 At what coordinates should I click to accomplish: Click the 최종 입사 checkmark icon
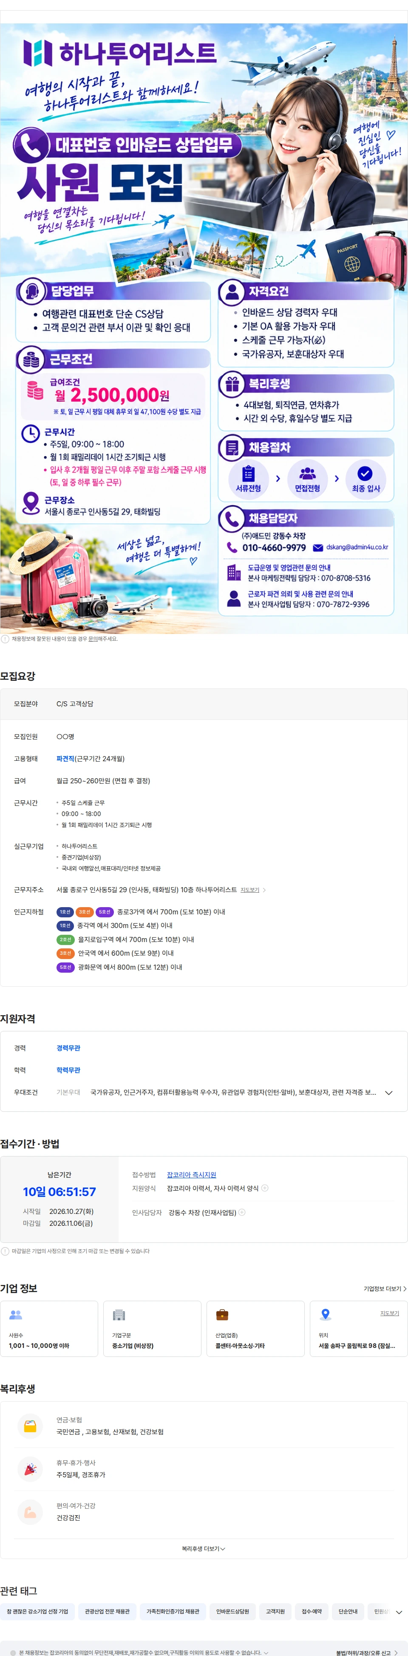365,474
